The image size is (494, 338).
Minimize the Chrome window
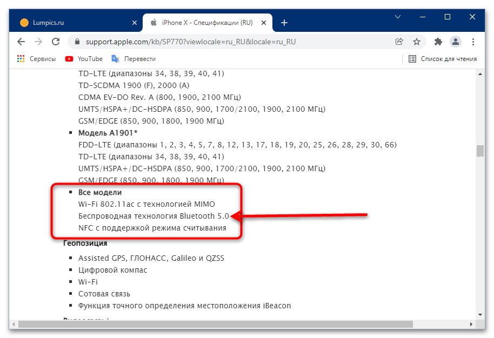pyautogui.click(x=423, y=17)
